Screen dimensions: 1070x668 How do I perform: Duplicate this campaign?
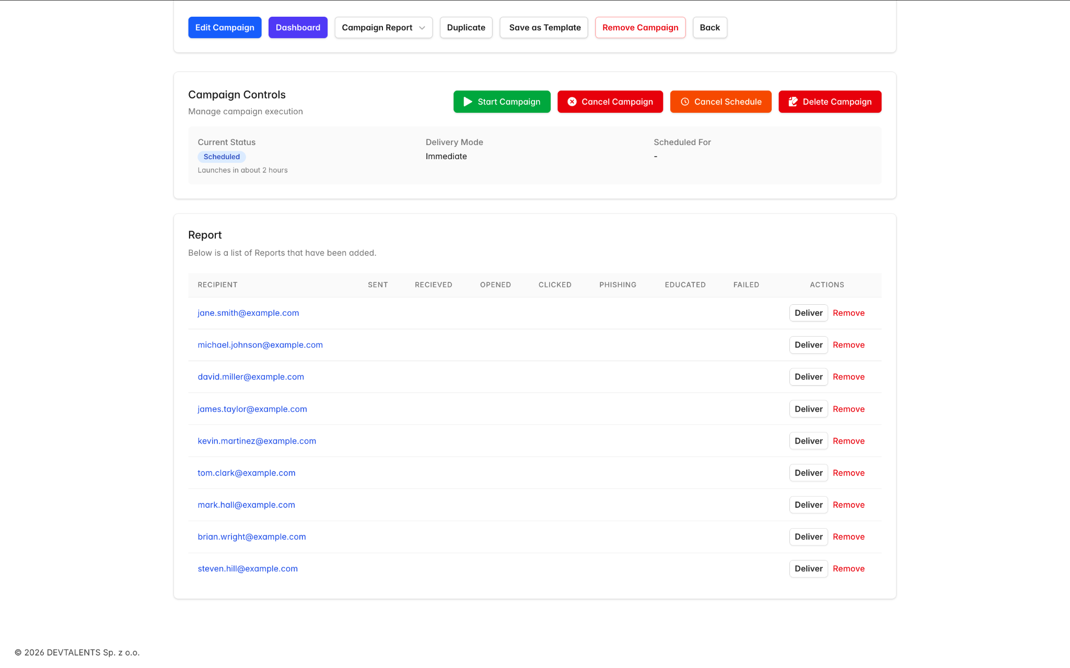pos(466,28)
